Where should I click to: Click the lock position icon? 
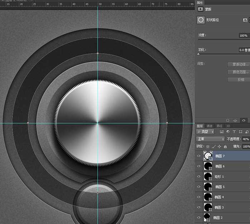[x=220, y=147]
